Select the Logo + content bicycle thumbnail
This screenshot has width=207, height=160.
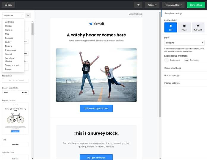[x=15, y=119]
